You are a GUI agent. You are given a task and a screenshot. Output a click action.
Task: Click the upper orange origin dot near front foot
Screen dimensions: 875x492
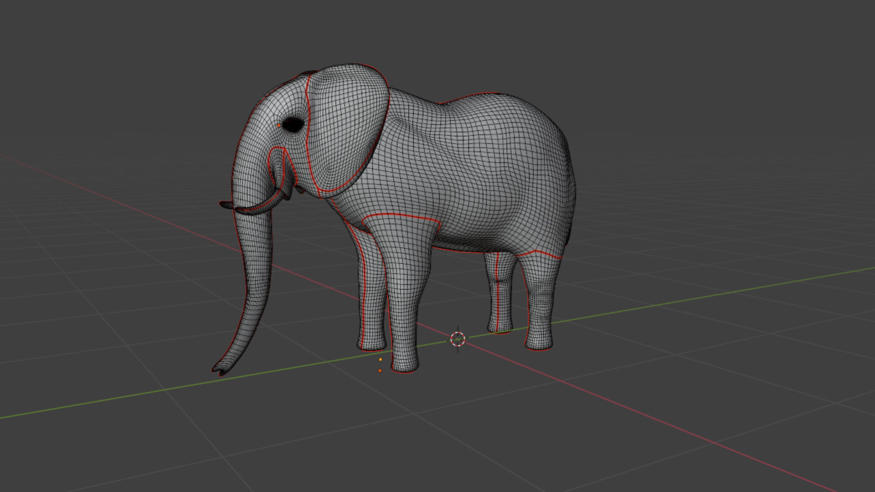point(381,359)
